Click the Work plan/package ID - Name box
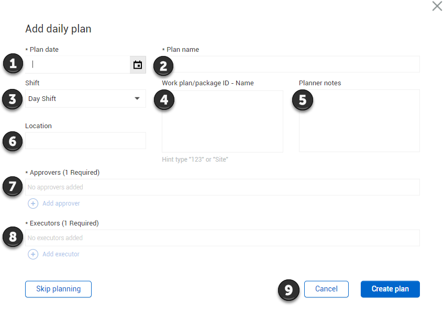Screen dimensions: 444x316 (222, 120)
